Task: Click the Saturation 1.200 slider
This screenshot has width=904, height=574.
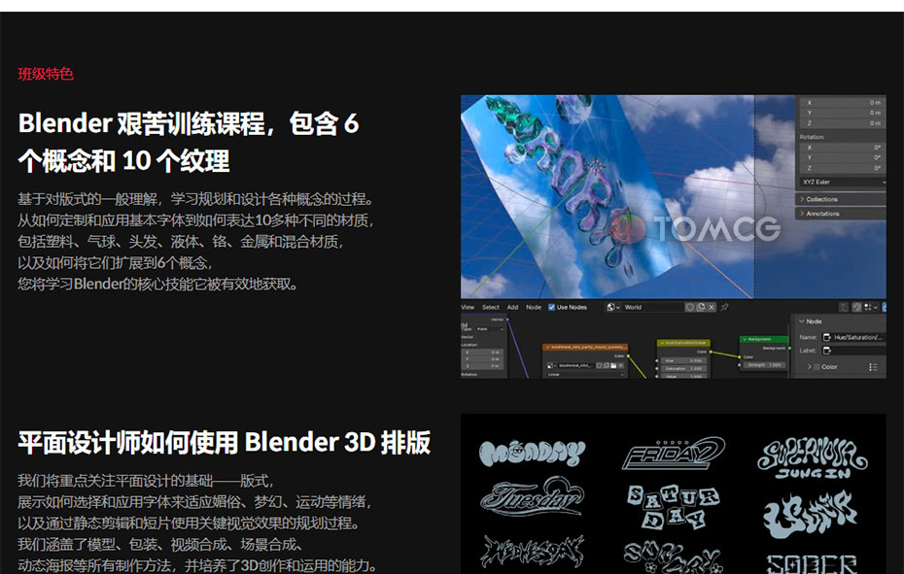Action: pos(685,369)
